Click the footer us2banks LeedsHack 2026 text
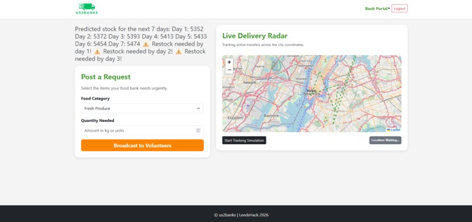Screen dimensions: 472x222 pyautogui.click(x=241, y=215)
